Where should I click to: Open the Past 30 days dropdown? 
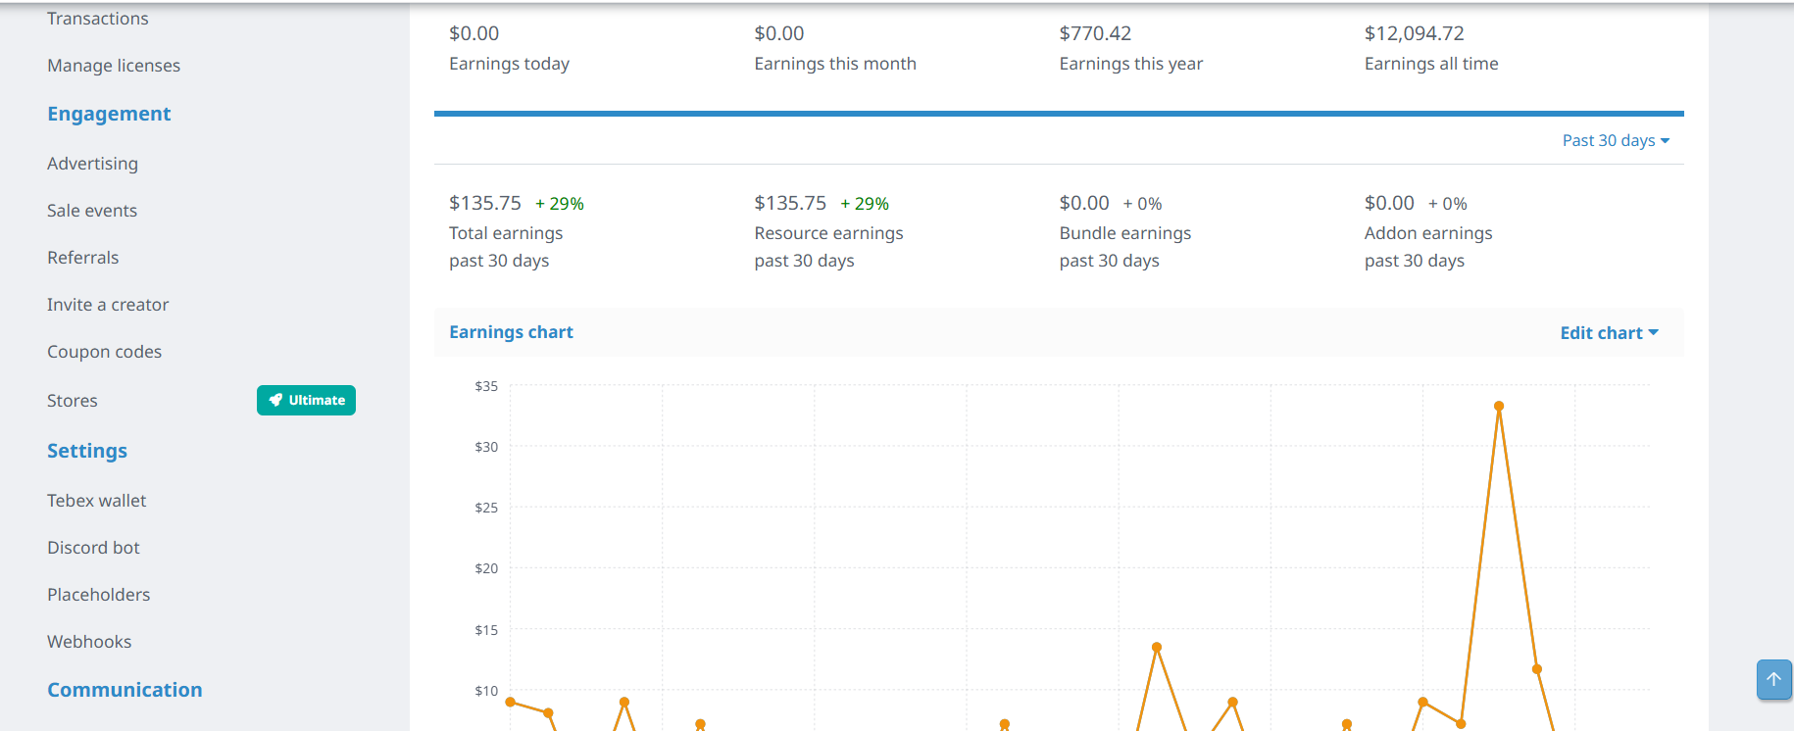pyautogui.click(x=1616, y=140)
